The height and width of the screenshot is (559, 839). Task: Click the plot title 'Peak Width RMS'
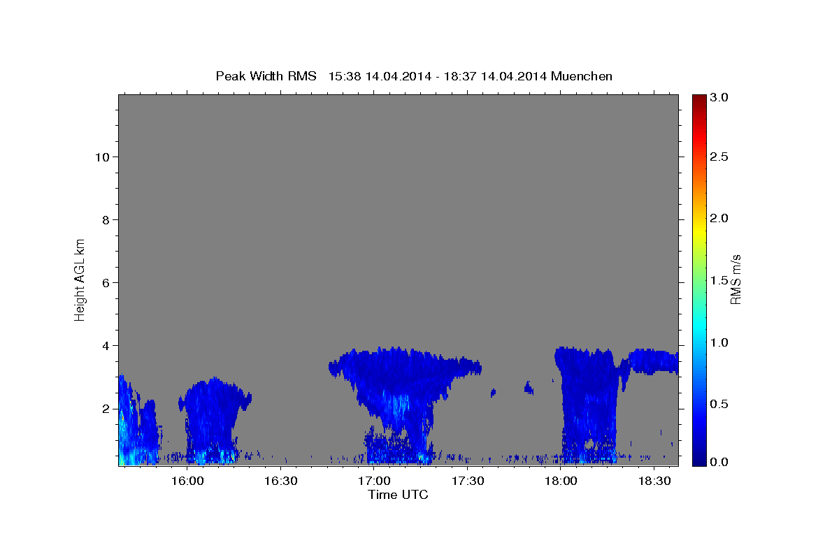pos(266,76)
